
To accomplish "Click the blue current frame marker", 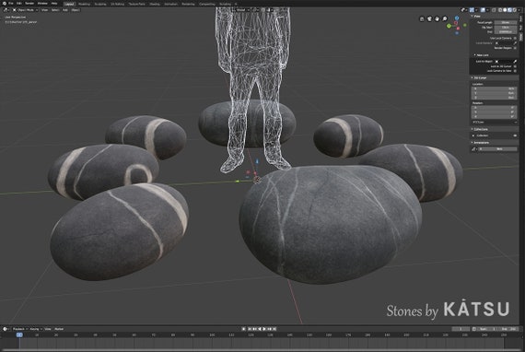I will coord(19,334).
